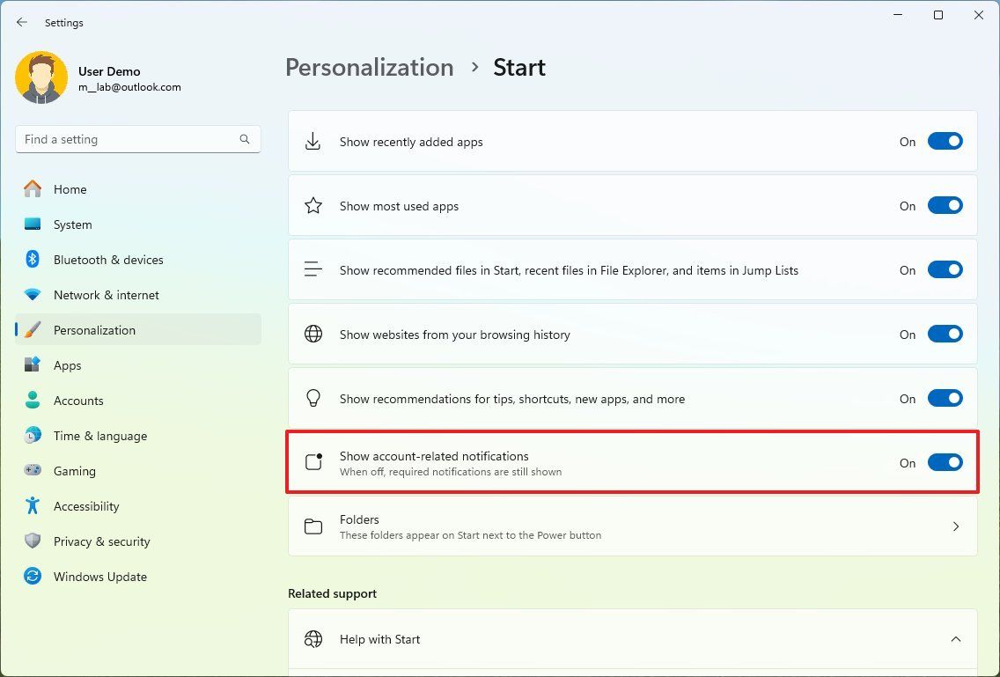Select the Apps settings icon
This screenshot has width=1000, height=677.
point(33,365)
